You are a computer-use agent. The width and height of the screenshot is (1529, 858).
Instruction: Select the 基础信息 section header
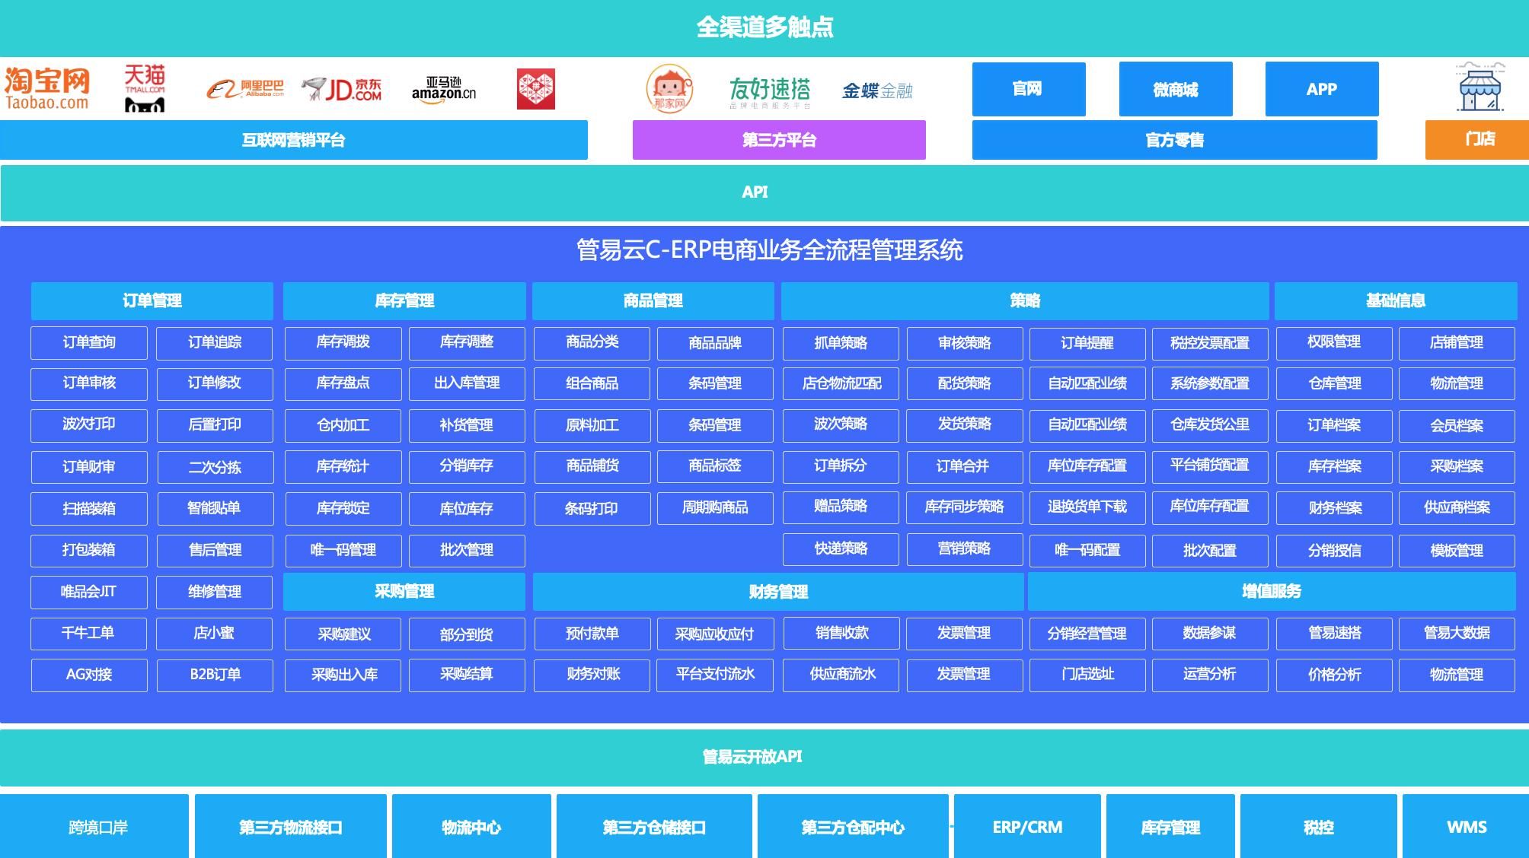click(1396, 300)
